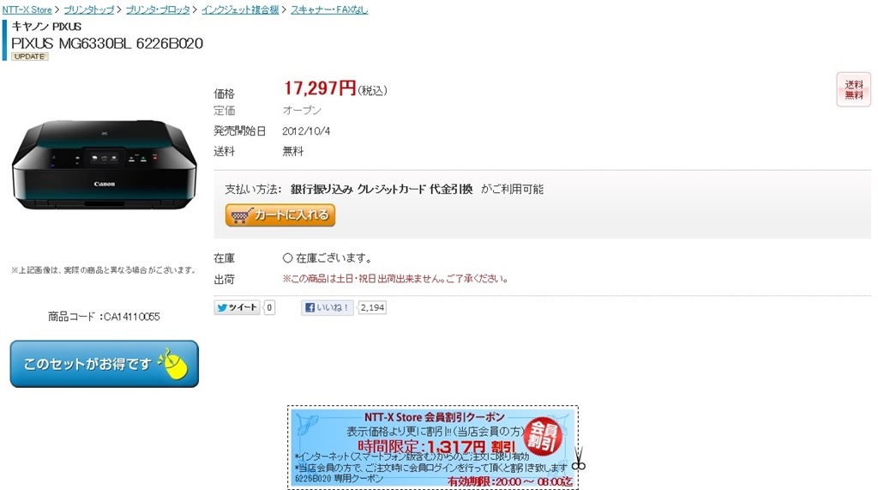878x490 pixels.
Task: Click the 送料無料 free shipping badge
Action: pyautogui.click(x=854, y=89)
